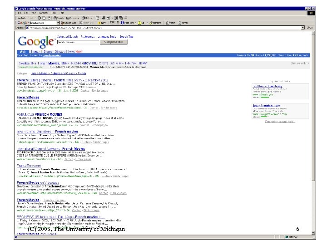327x245 pixels.
Task: Open the Tools menu
Action: click(x=54, y=13)
